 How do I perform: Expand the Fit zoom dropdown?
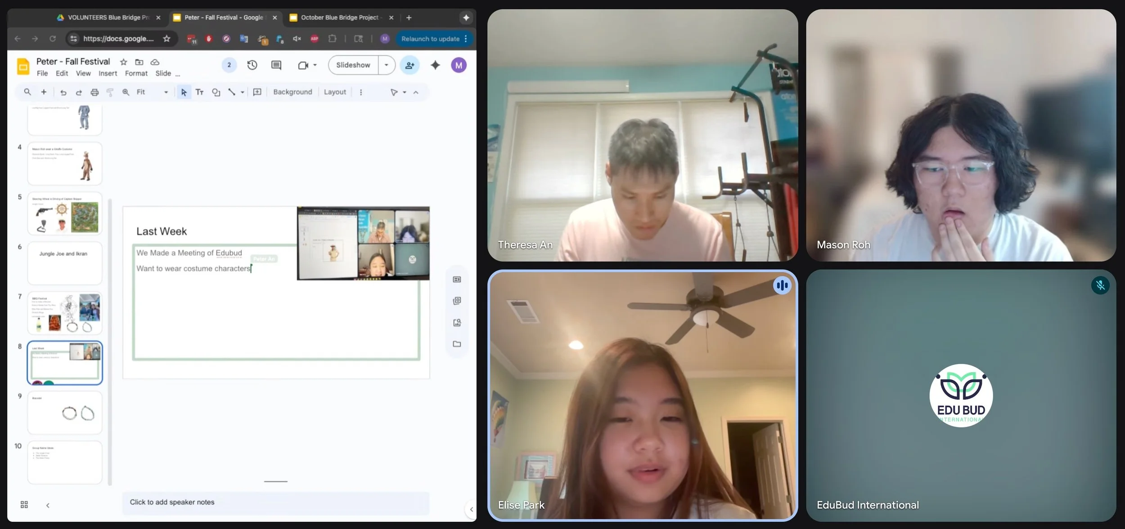point(166,92)
